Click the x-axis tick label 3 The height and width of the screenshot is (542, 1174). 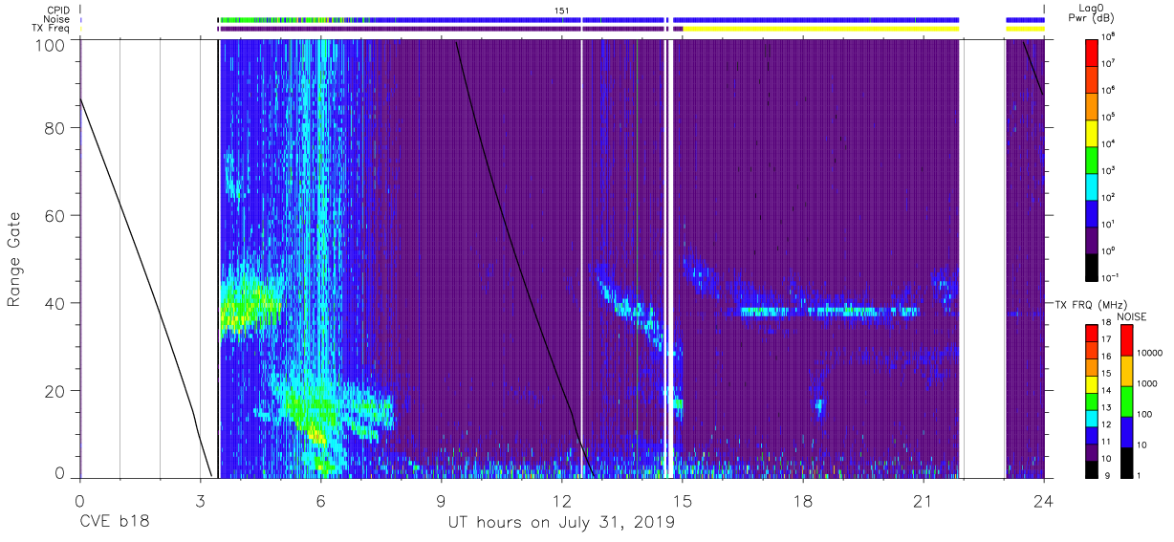tap(200, 500)
